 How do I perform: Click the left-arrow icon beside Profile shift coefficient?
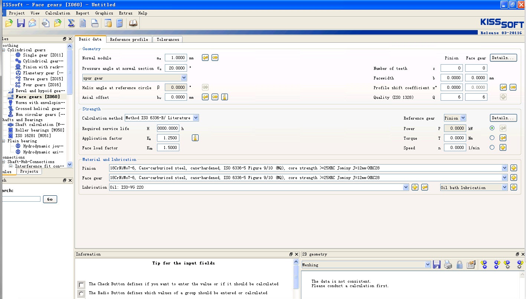tap(503, 87)
